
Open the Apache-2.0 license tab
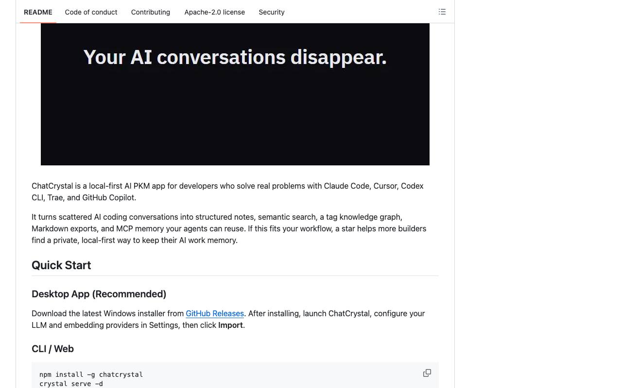point(214,12)
